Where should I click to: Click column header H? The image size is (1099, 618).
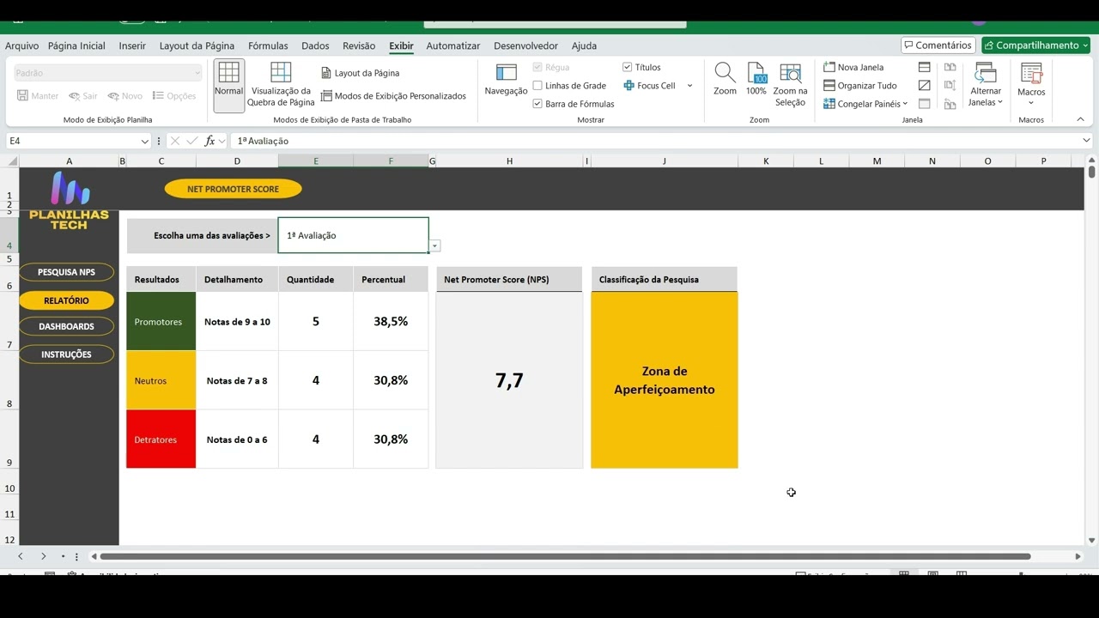click(x=509, y=161)
